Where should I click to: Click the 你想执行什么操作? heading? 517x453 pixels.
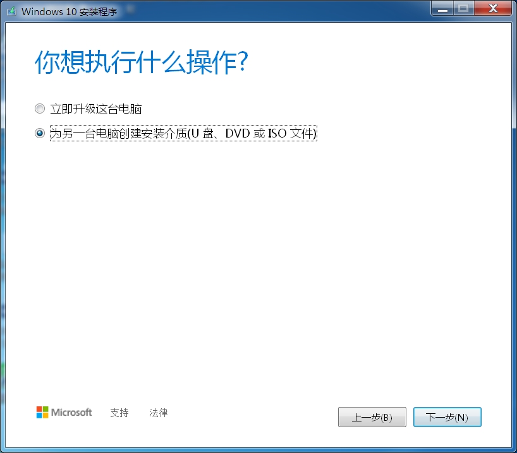142,62
